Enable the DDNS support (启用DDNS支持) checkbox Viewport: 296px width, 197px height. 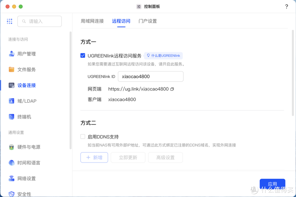tap(83, 136)
